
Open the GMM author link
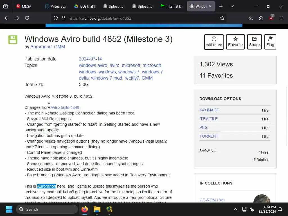[x=60, y=47]
